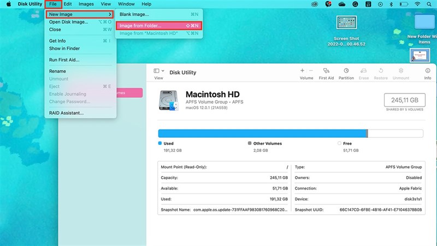This screenshot has height=246, width=437.
Task: Click the battery status icon
Action: pyautogui.click(x=404, y=4)
